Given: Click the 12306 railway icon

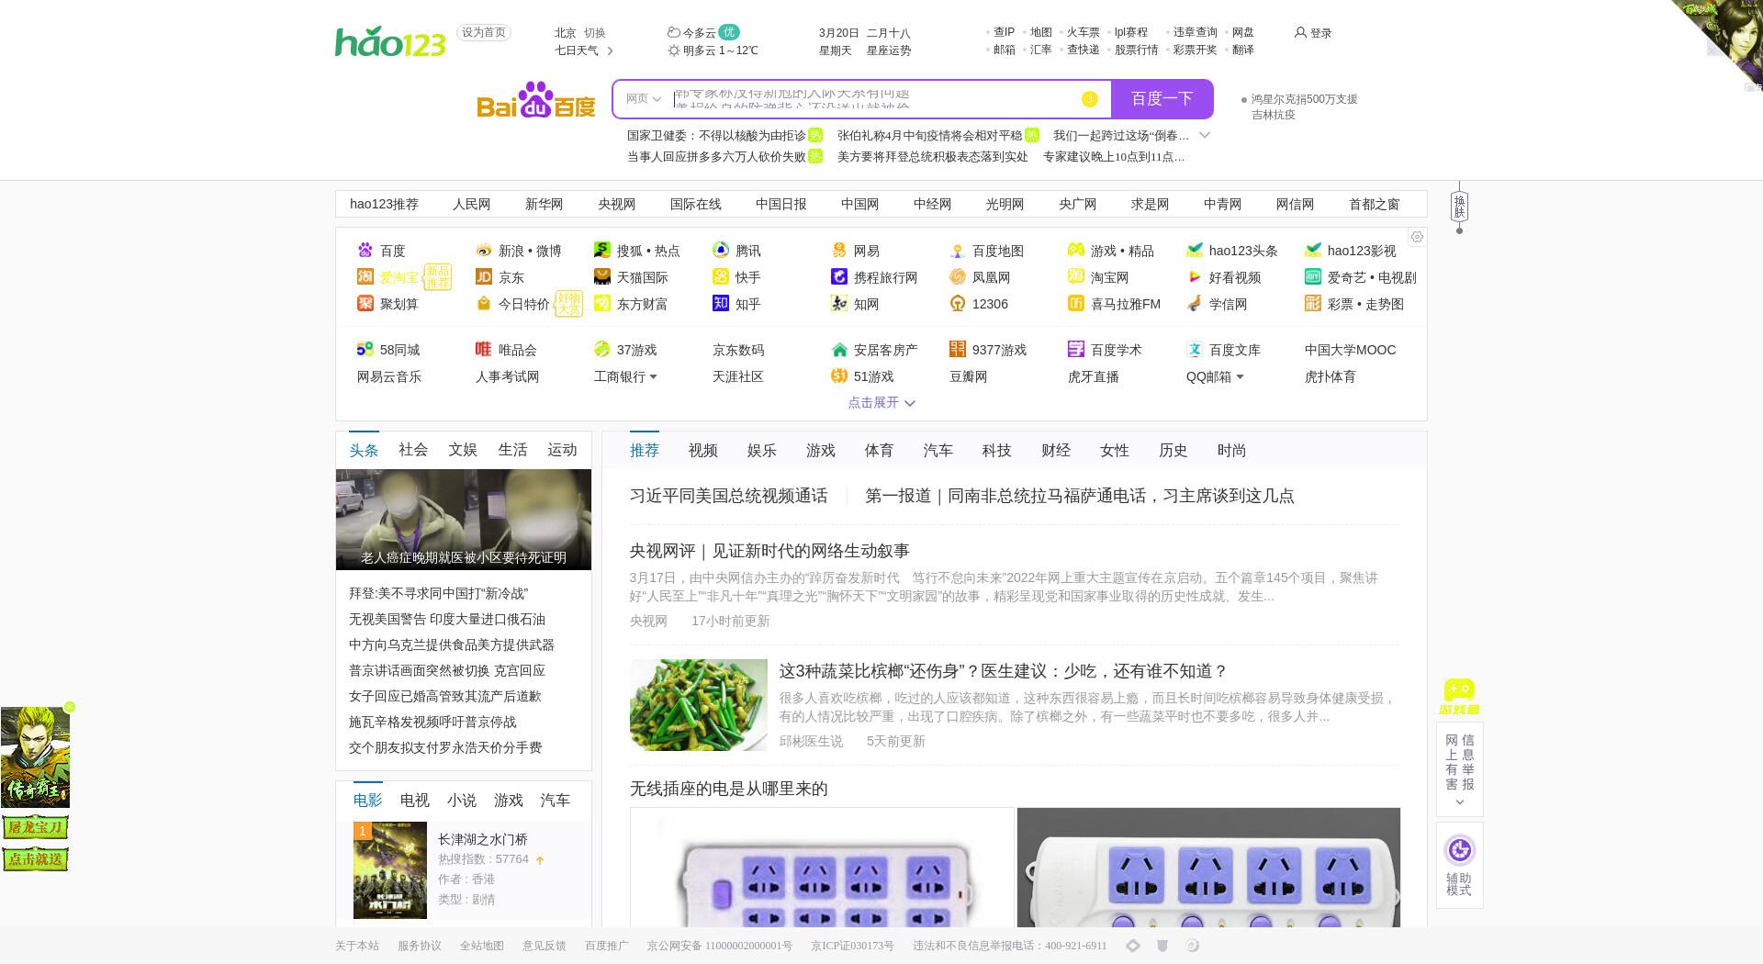Looking at the screenshot, I should pos(958,303).
